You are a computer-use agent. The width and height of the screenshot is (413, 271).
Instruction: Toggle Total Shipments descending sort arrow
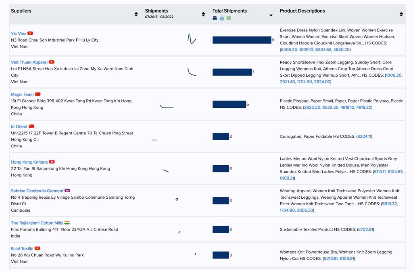tap(271, 16)
